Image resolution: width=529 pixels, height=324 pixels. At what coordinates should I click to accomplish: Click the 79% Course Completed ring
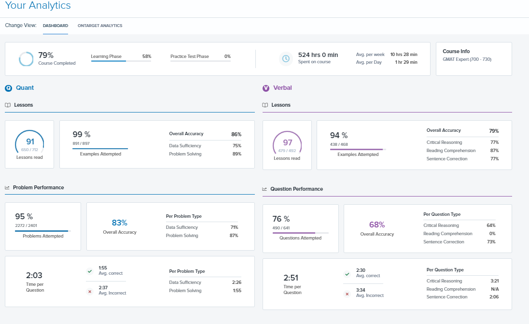[x=26, y=59]
